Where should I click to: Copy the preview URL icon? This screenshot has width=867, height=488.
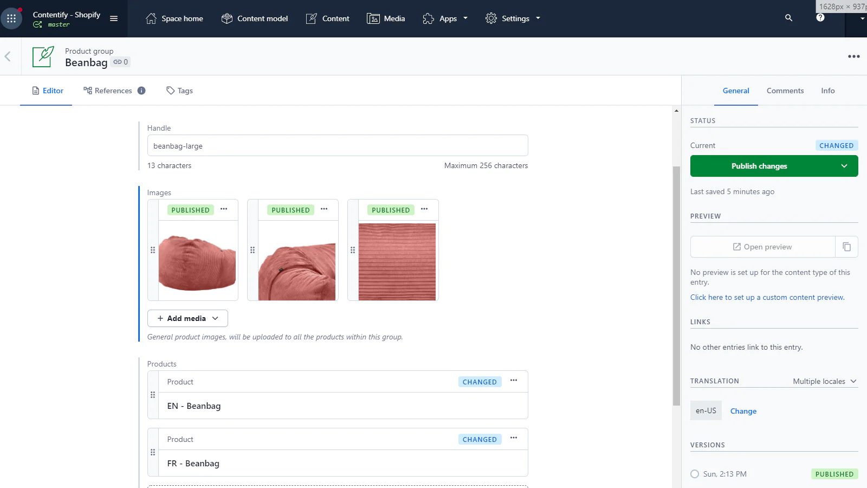point(847,247)
